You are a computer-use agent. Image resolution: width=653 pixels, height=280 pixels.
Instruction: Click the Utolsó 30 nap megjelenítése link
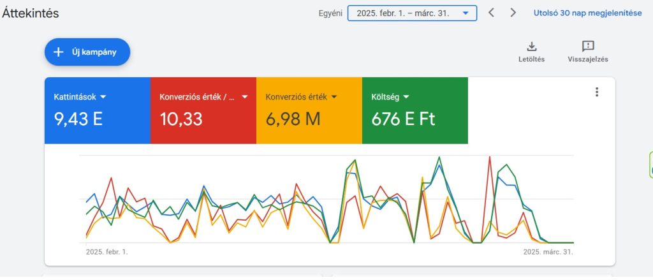(587, 13)
